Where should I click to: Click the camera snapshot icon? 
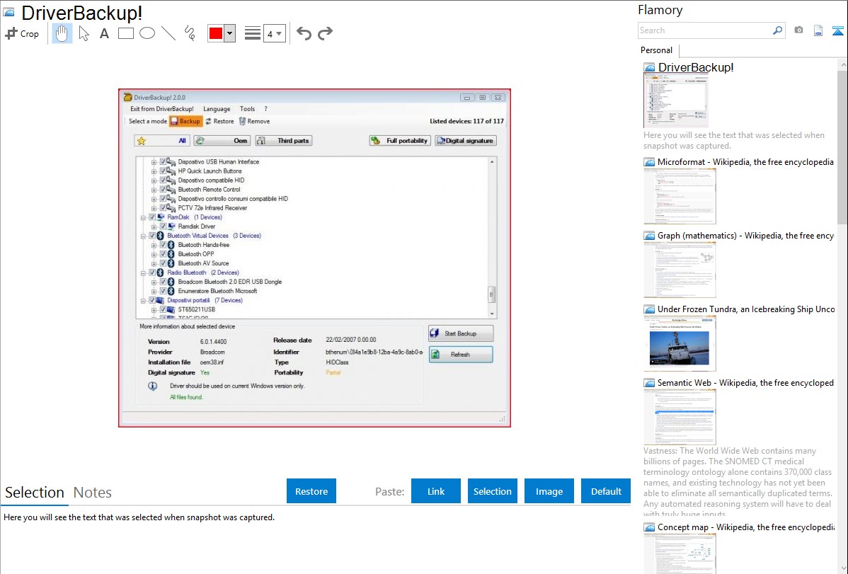pyautogui.click(x=798, y=30)
